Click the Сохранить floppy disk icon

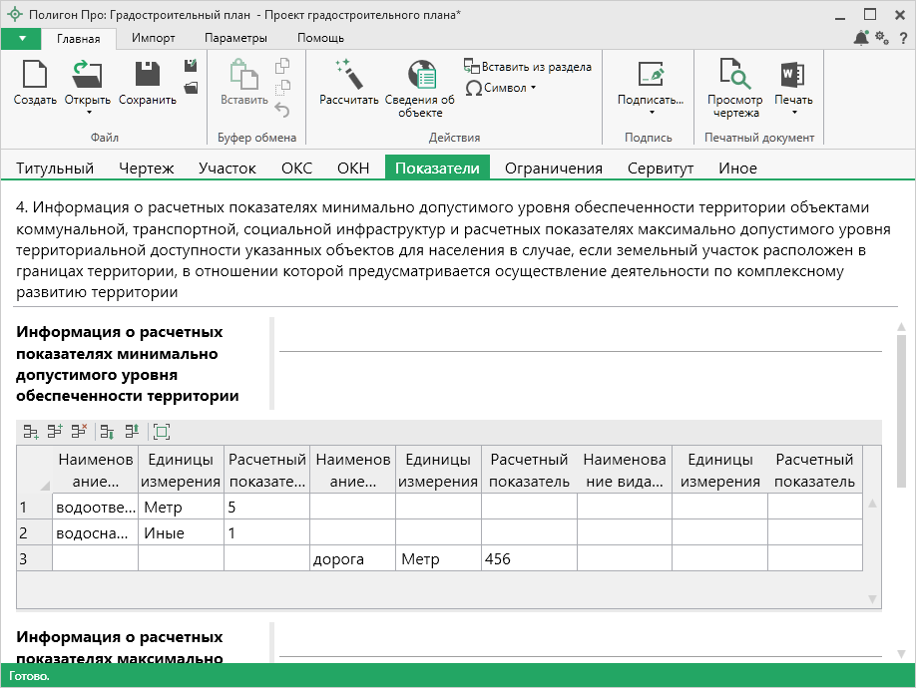click(147, 75)
